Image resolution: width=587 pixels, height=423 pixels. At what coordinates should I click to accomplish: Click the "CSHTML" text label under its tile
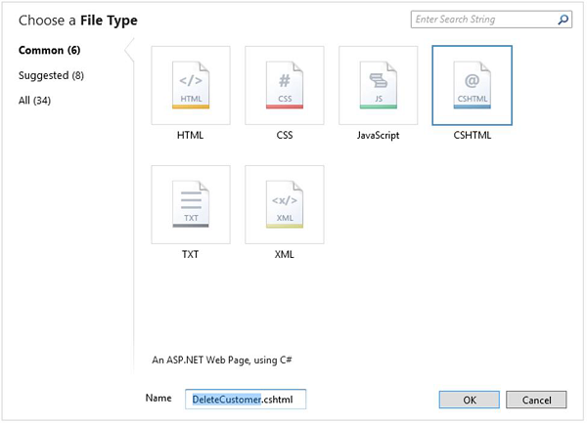point(472,136)
